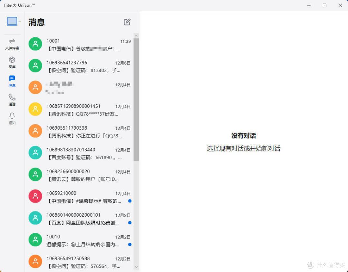Click the unread indicator on 10010 conversation
This screenshot has height=272, width=348.
[130, 244]
